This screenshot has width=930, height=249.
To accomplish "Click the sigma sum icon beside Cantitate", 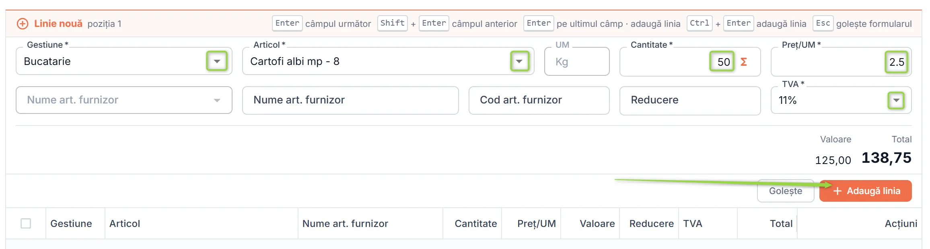I will (x=744, y=62).
